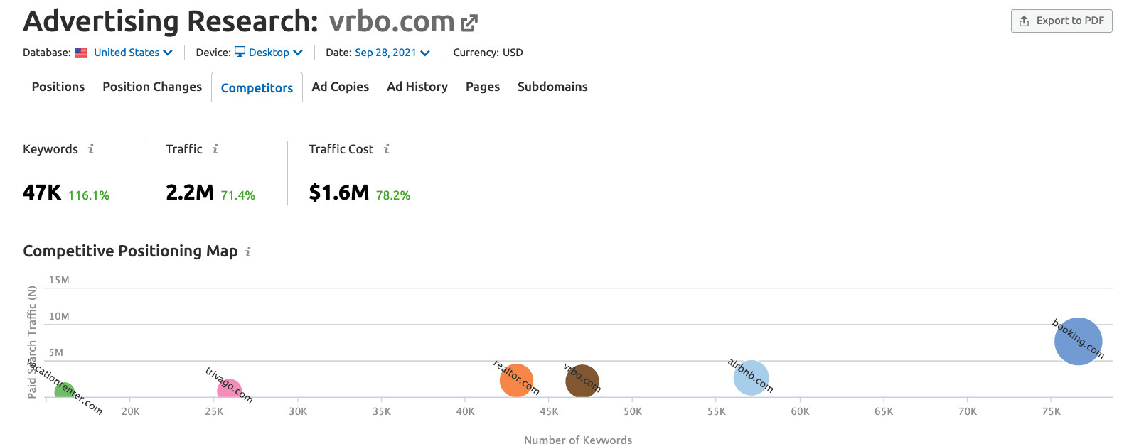Click the 2.2M traffic value
The image size is (1134, 444).
(x=190, y=193)
